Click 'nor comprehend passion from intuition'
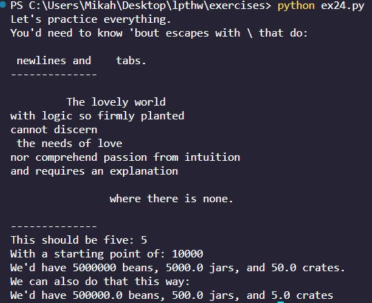The width and height of the screenshot is (372, 303). tap(126, 157)
